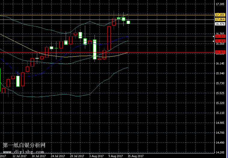This screenshot has width=228, height=158.
Task: Click the 15.110 price scale value
Action: click(x=220, y=113)
